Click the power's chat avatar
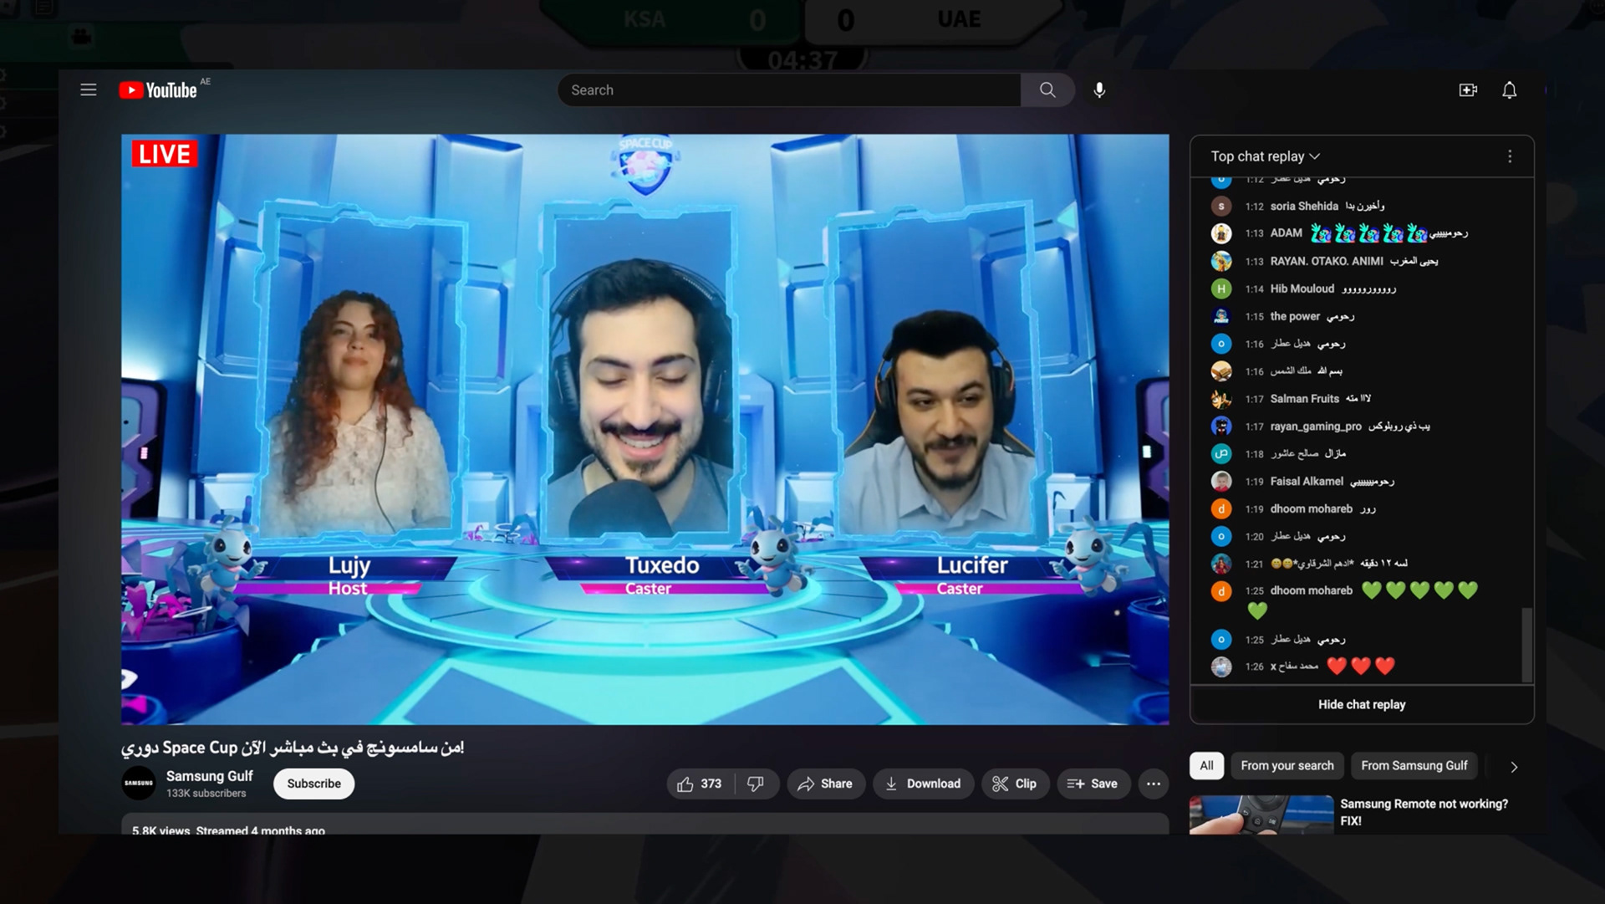1605x904 pixels. (x=1221, y=316)
